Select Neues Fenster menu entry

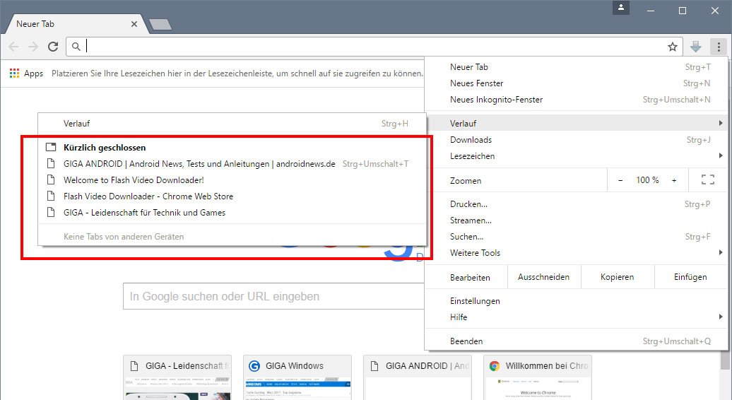pos(576,83)
